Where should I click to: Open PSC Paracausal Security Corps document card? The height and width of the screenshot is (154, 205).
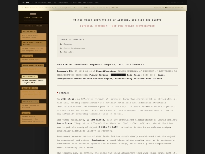pyautogui.click(x=33, y=37)
